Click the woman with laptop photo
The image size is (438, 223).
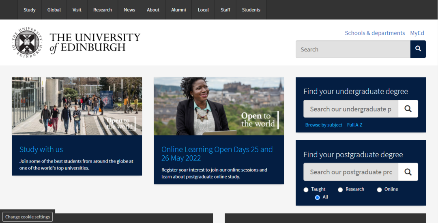pos(219,106)
